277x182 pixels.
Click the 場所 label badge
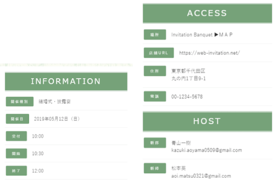click(x=155, y=35)
